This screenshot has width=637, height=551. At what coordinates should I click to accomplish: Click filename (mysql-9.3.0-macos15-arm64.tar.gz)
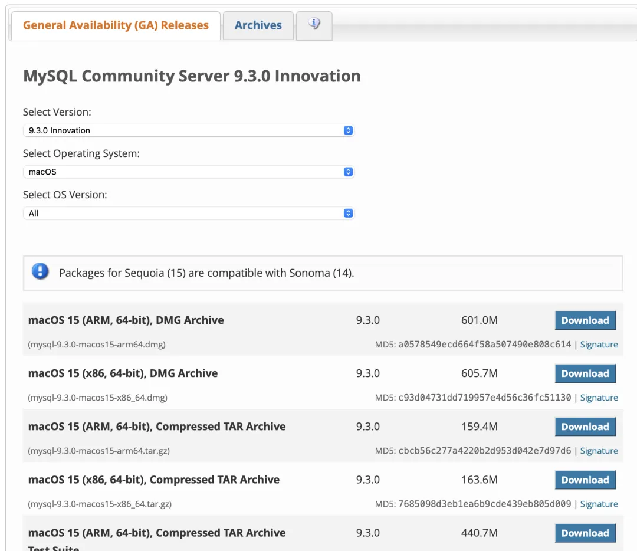98,451
